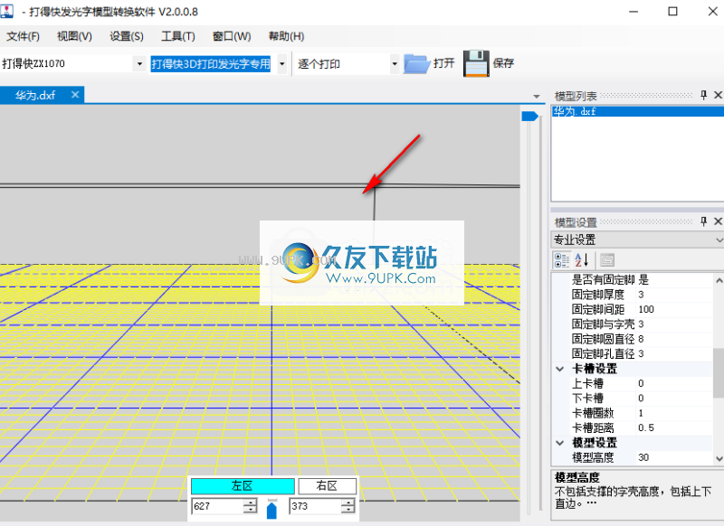Image resolution: width=724 pixels, height=526 pixels.
Task: Click the app icon in title bar
Action: 7,10
